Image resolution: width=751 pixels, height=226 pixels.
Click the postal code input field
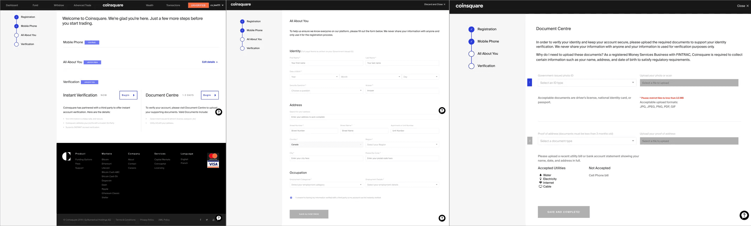(x=402, y=159)
